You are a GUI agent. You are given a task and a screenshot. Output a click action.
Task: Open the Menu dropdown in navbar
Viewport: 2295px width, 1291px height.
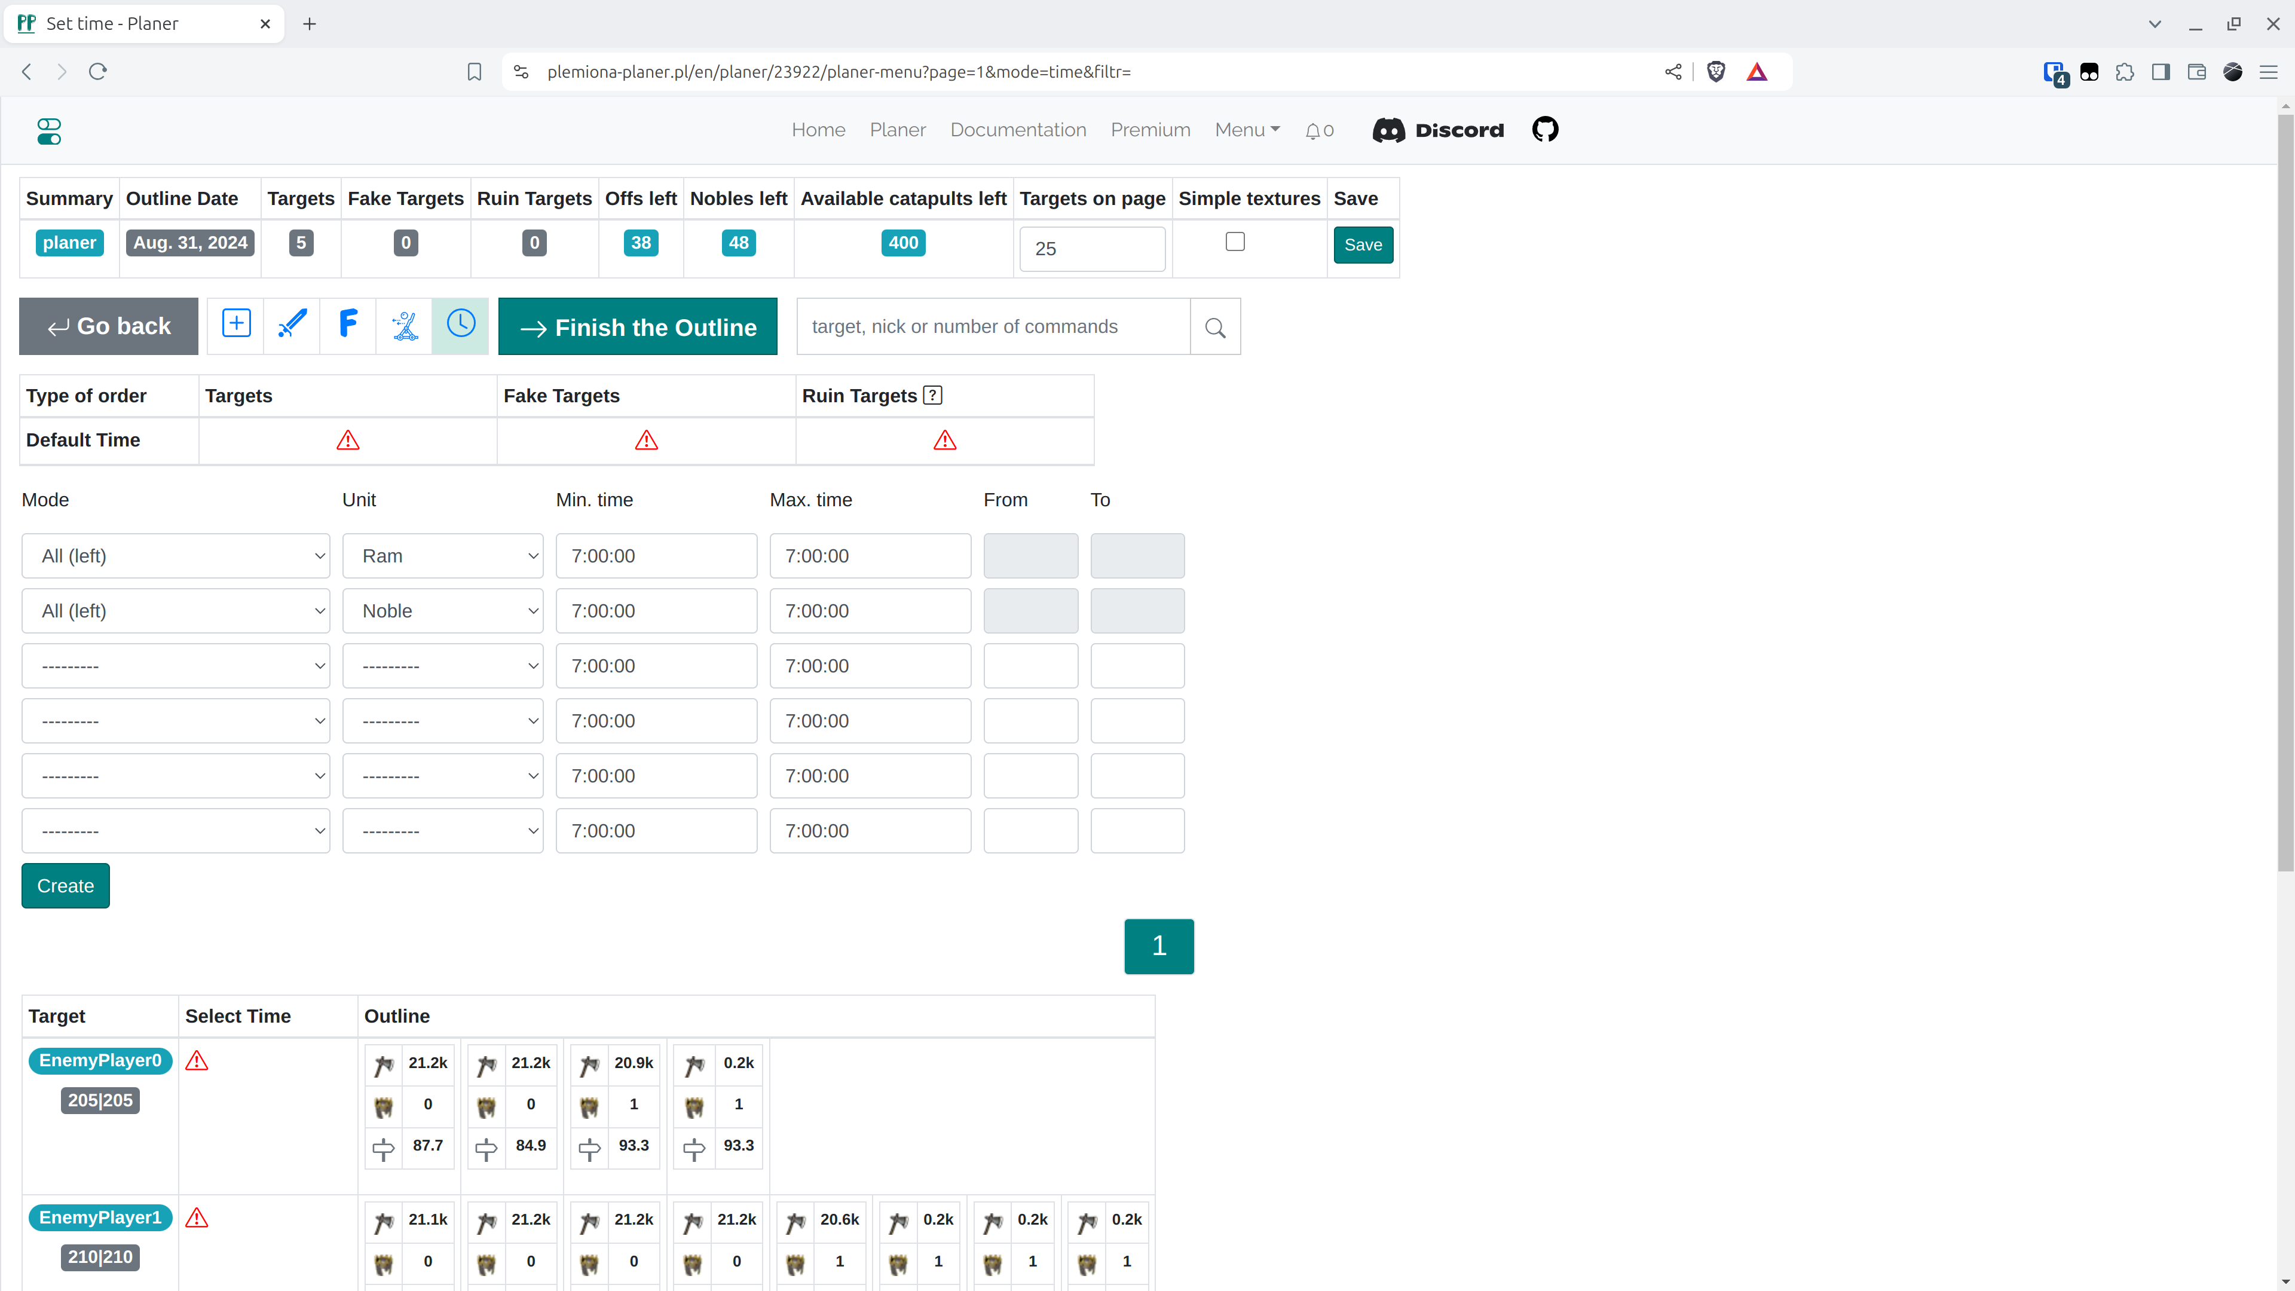point(1246,130)
